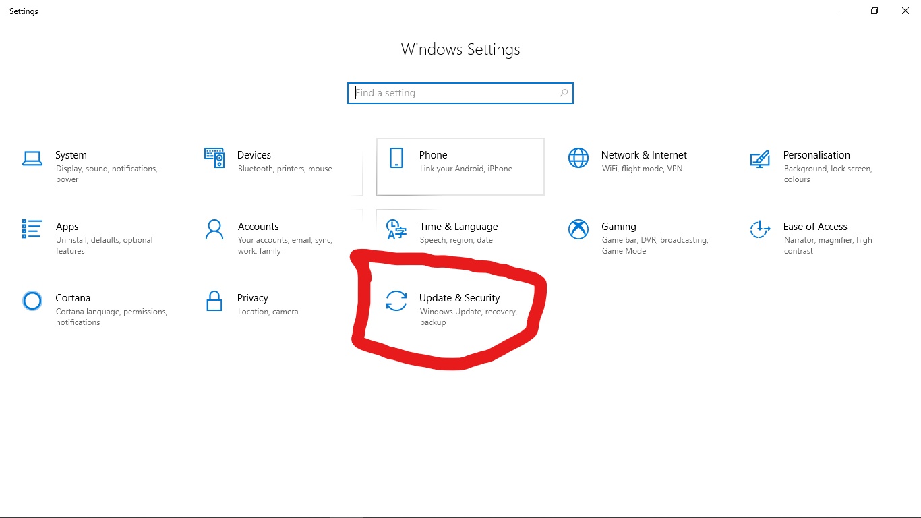The height and width of the screenshot is (518, 921).
Task: Click 'Windows Update, recovery, backup' description
Action: (469, 317)
